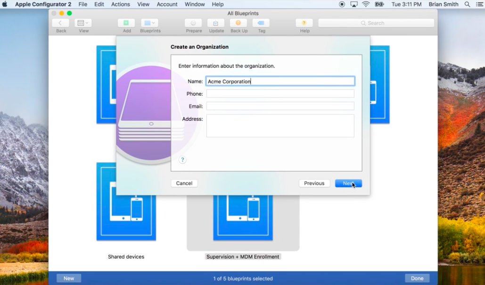Viewport: 485px width, 285px height.
Task: Open the Help menu in menu bar
Action: pos(218,4)
